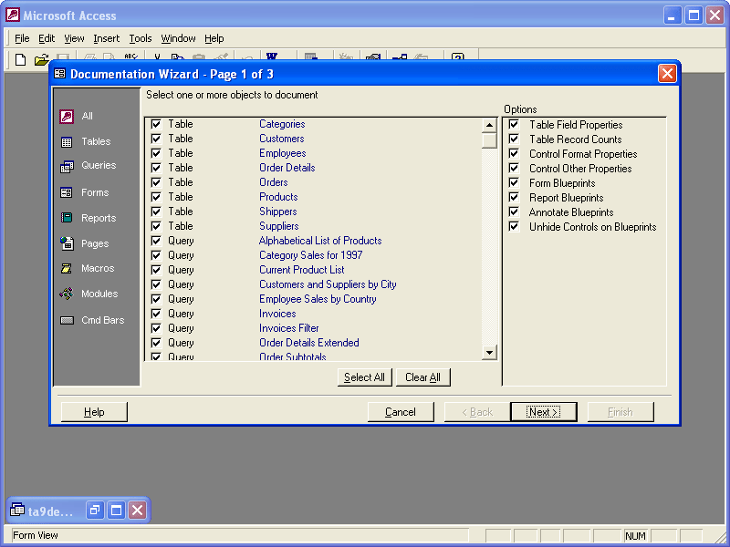Toggle the Form Blueprints option
The height and width of the screenshot is (547, 730).
[514, 182]
